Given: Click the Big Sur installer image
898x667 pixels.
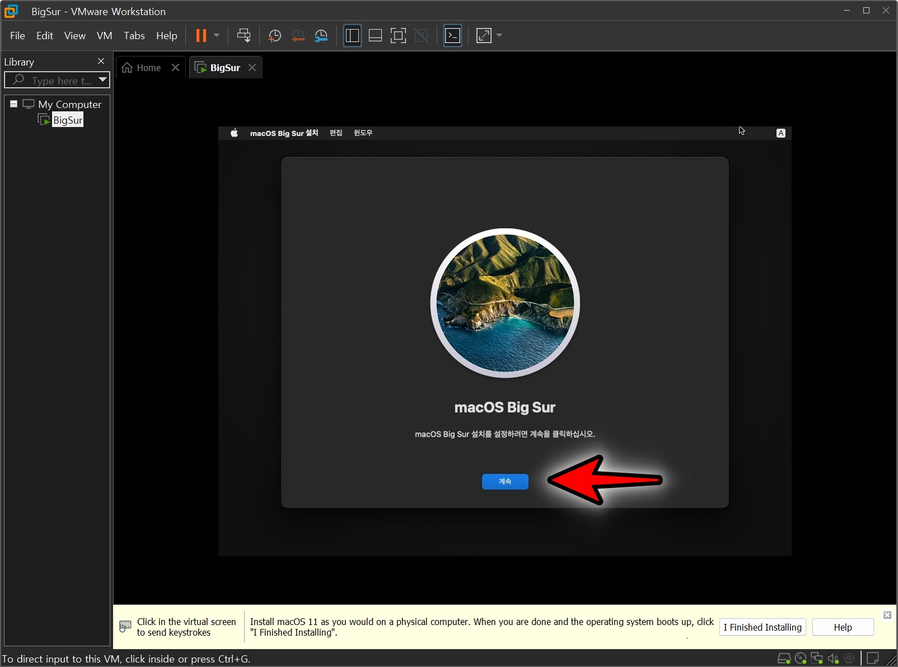Looking at the screenshot, I should point(505,303).
